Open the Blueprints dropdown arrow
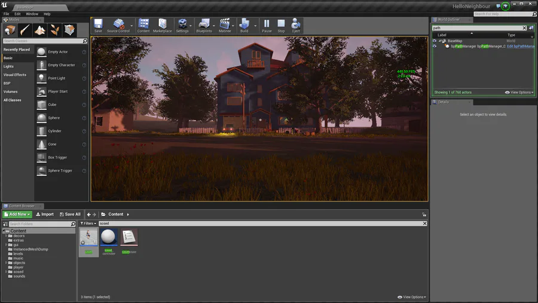The image size is (538, 303). [x=214, y=26]
